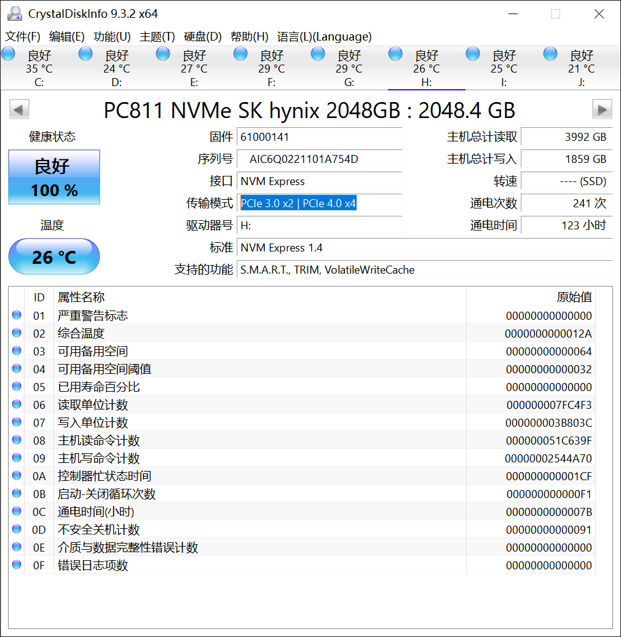Click the left arrow navigation button

coord(19,109)
